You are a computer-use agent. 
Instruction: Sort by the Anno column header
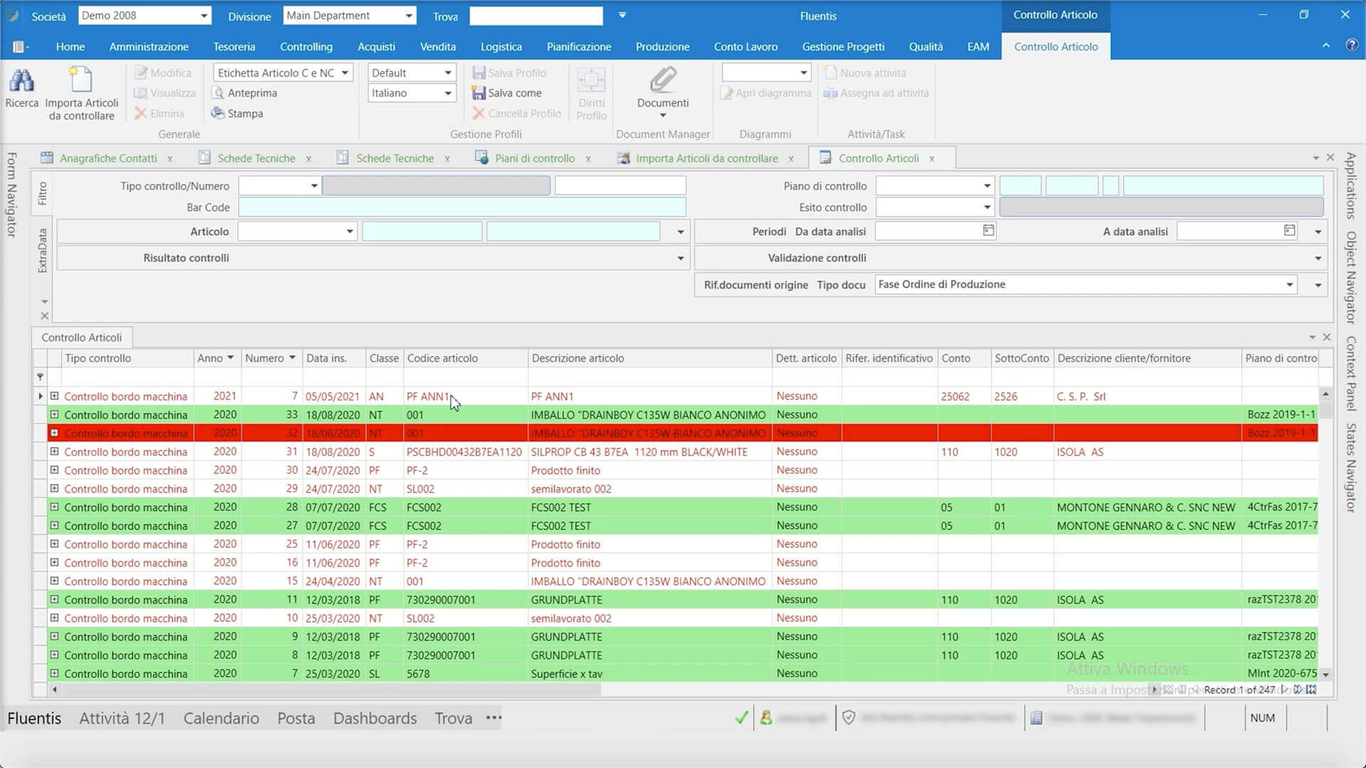click(x=216, y=358)
